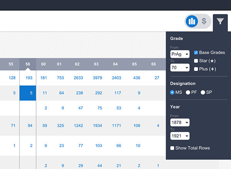The image size is (231, 169).
Task: Click the filter funnel icon
Action: tap(220, 21)
